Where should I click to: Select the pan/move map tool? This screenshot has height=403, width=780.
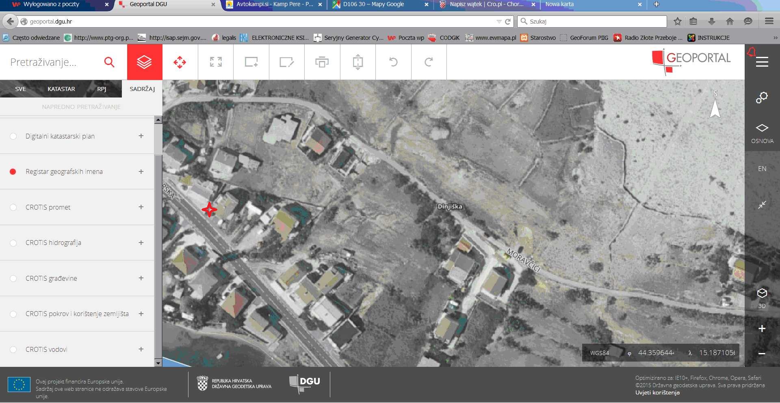(x=180, y=62)
